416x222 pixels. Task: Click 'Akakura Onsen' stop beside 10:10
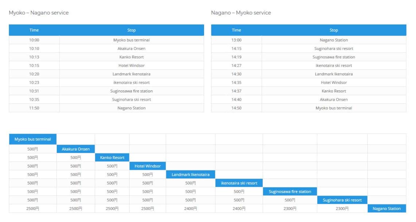(132, 48)
